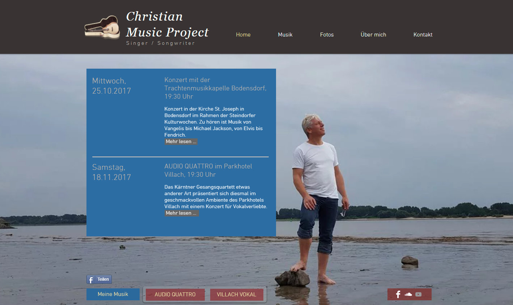Open the SoundCloud cloud icon
This screenshot has height=305, width=513.
[x=408, y=294]
